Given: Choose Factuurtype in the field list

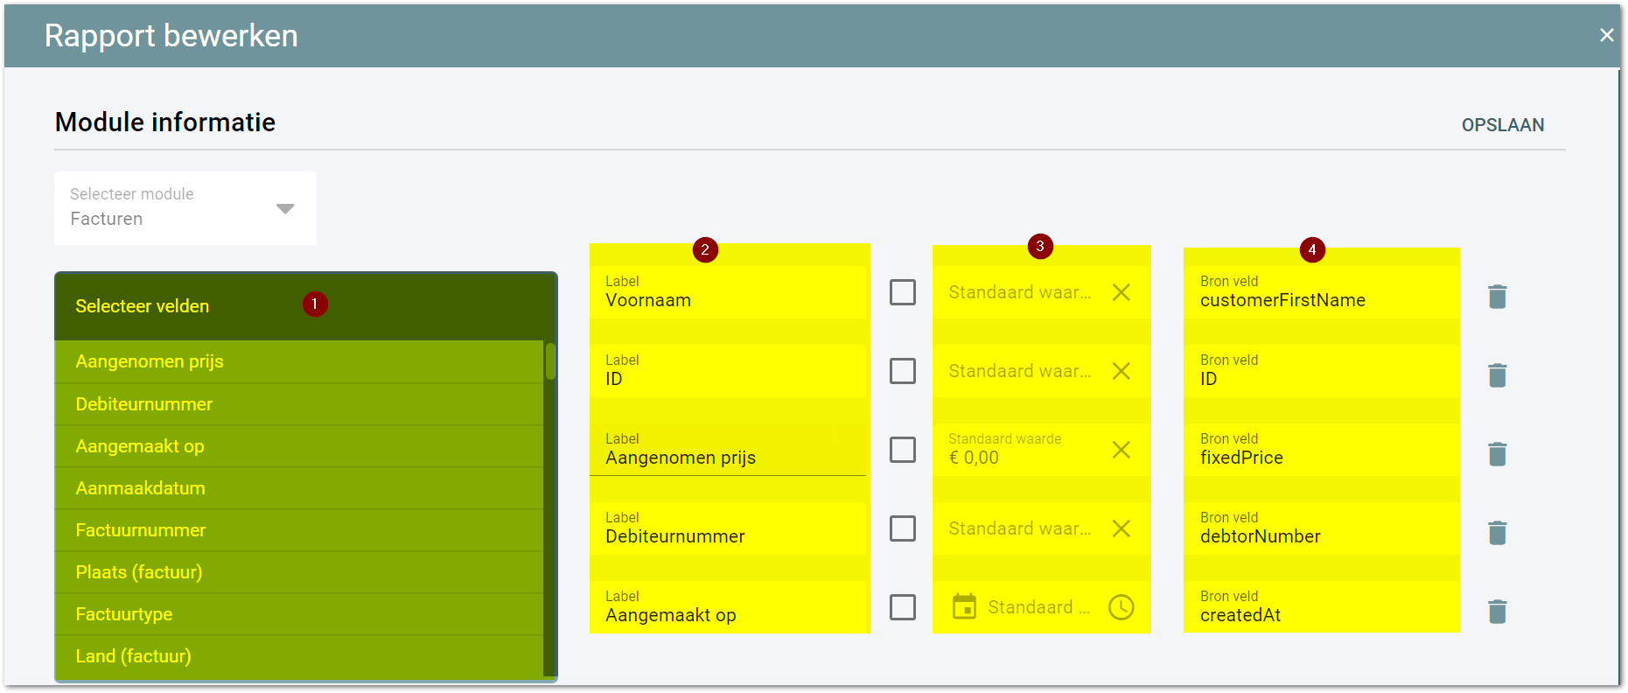Looking at the screenshot, I should [299, 614].
